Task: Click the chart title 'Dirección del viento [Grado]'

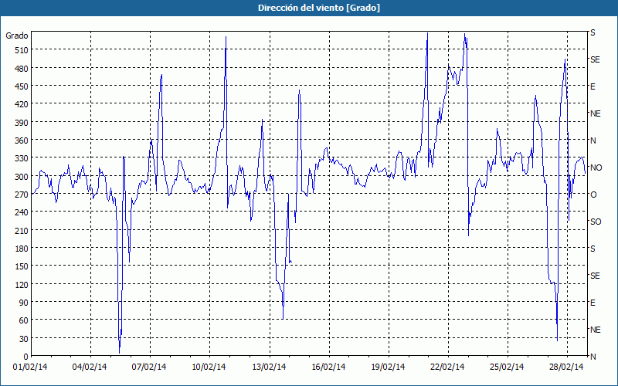Action: pyautogui.click(x=319, y=8)
